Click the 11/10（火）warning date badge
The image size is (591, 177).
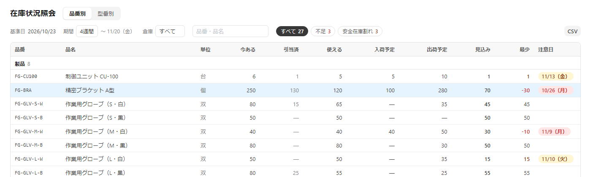pos(556,159)
